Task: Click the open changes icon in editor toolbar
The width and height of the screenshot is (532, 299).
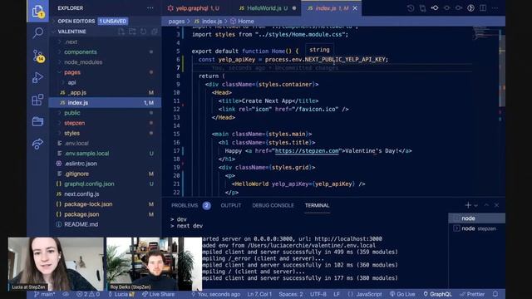Action: pos(422,8)
